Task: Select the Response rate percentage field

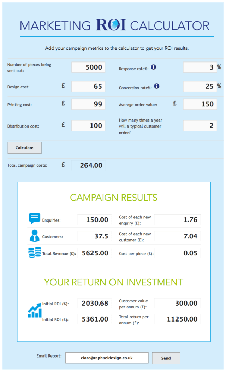Action: click(x=200, y=67)
